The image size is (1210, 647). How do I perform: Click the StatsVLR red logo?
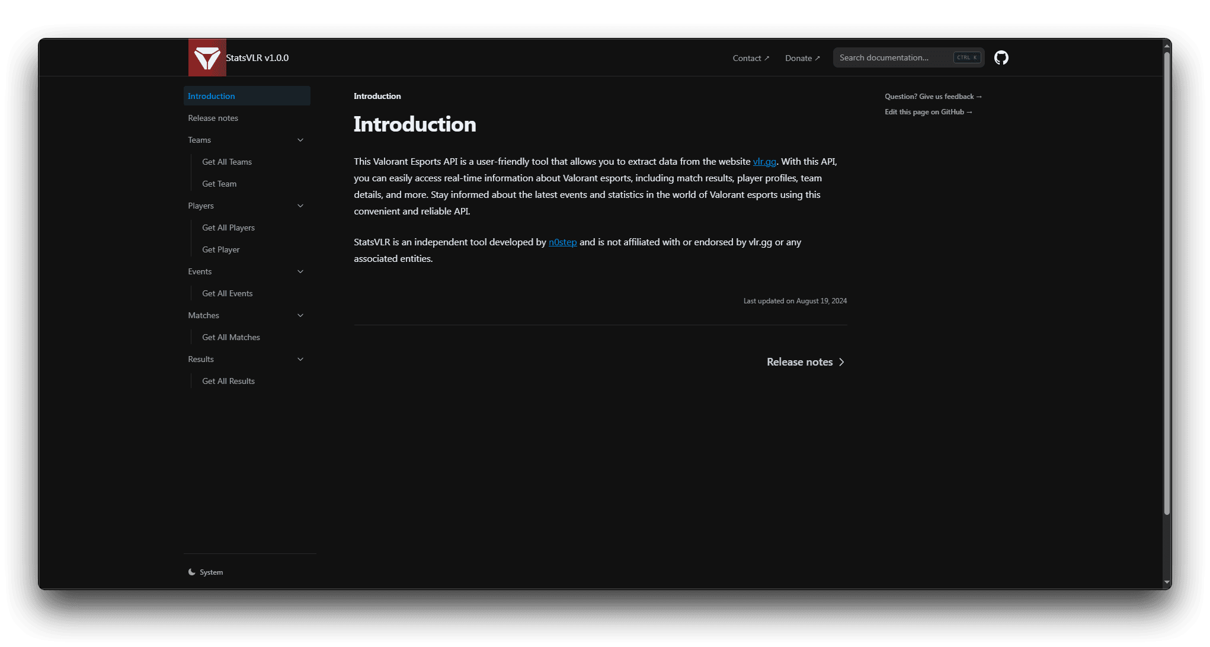[207, 57]
